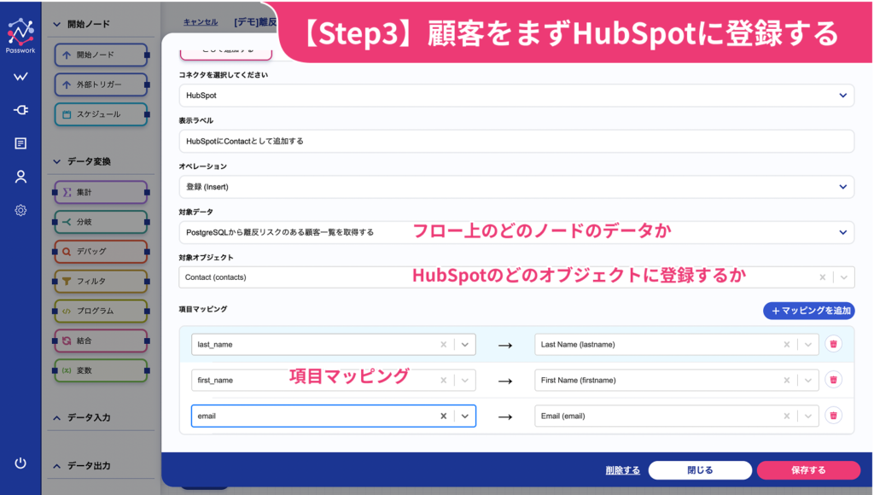Expand the データ入力 section
This screenshot has width=874, height=495.
57,417
